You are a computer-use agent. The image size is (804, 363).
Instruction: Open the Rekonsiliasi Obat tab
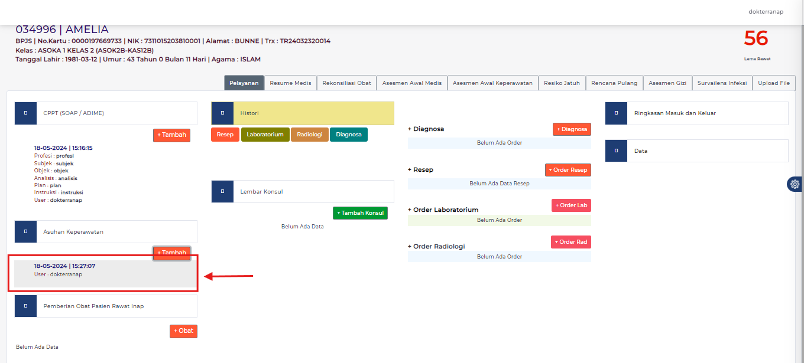pyautogui.click(x=346, y=83)
